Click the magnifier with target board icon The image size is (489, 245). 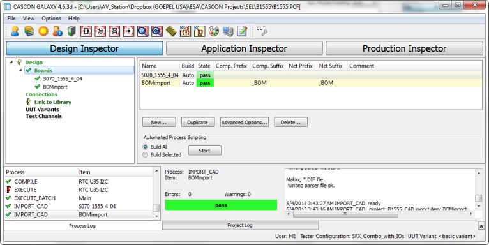click(157, 31)
